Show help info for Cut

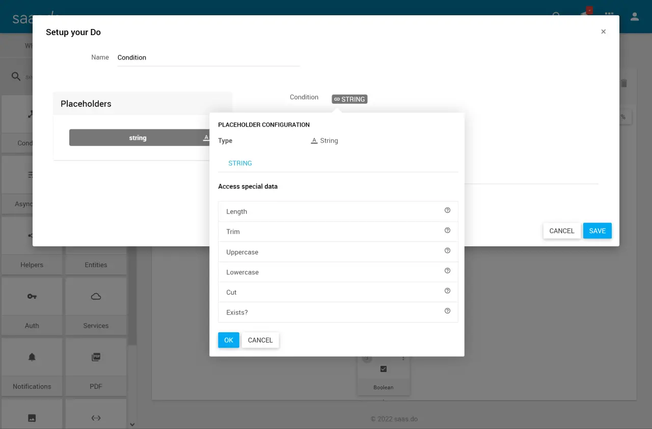coord(447,291)
